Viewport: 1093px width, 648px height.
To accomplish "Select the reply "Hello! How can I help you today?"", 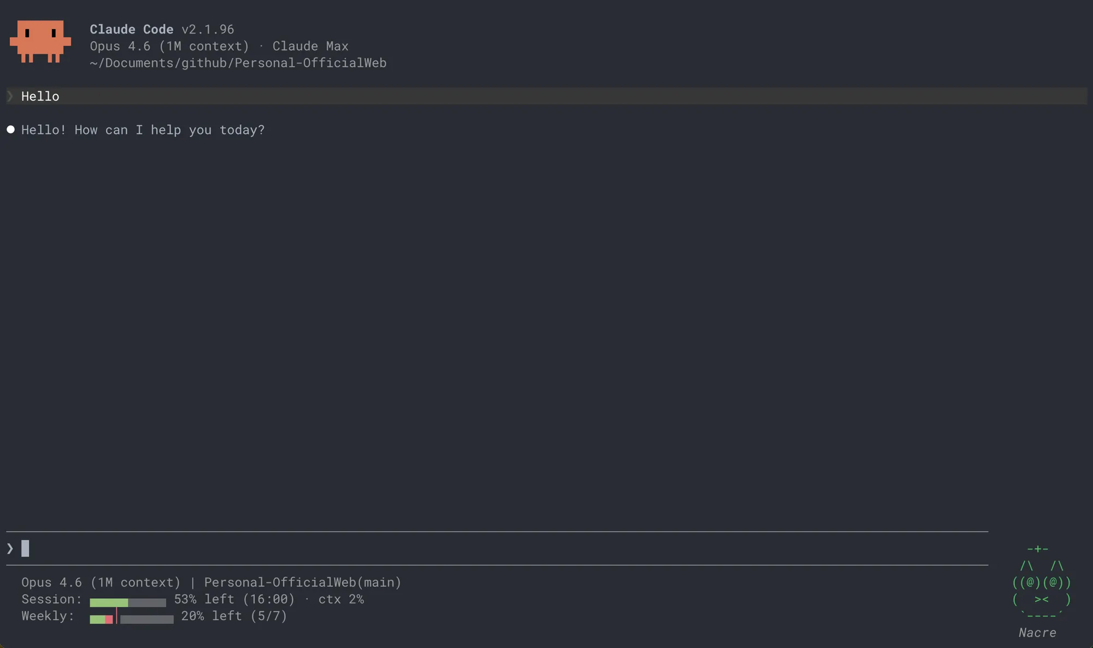I will click(143, 130).
